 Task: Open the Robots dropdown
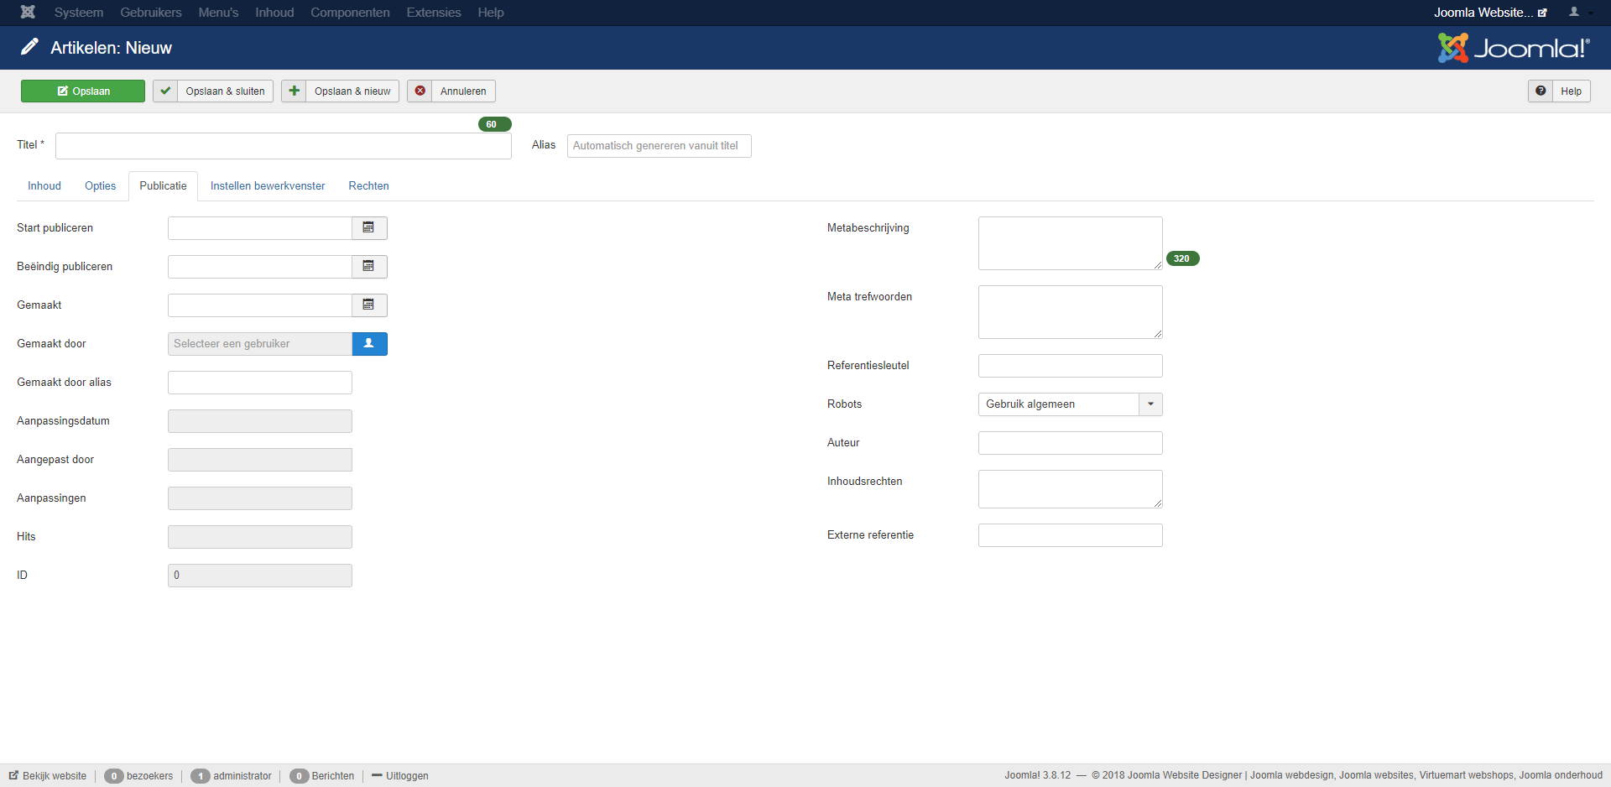coord(1150,404)
